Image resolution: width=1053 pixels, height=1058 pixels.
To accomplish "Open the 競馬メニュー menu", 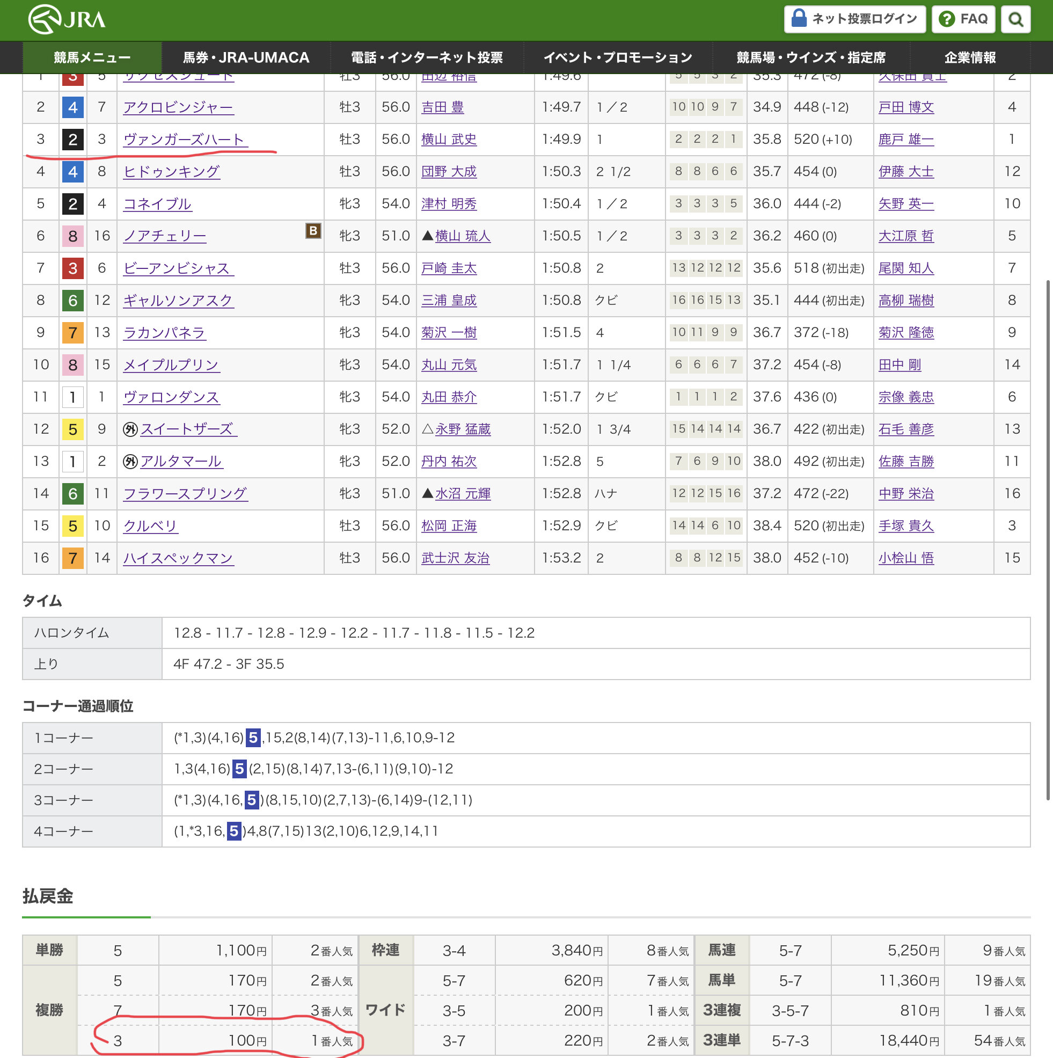I will pos(92,57).
